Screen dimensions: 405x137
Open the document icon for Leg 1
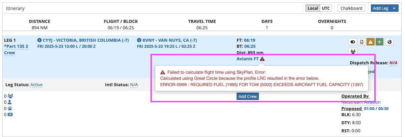click(362, 42)
